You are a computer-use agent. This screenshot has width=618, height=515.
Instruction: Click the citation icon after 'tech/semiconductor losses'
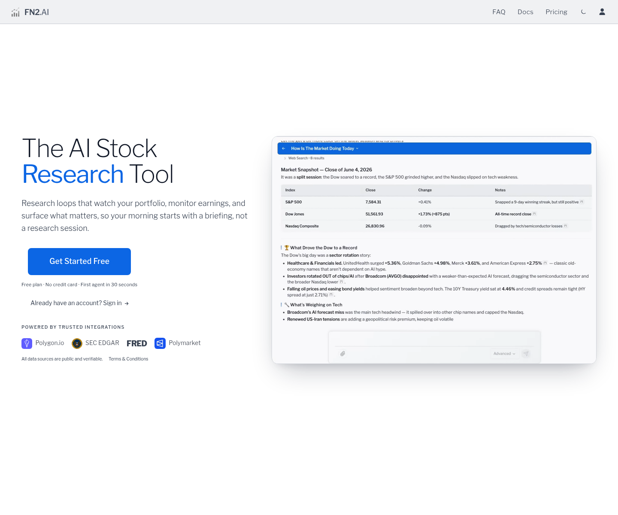pos(566,226)
